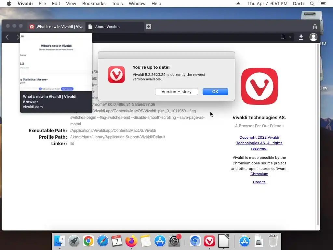Open the App Store icon beside Notes in Dock
The image size is (333, 250).
coord(160,241)
